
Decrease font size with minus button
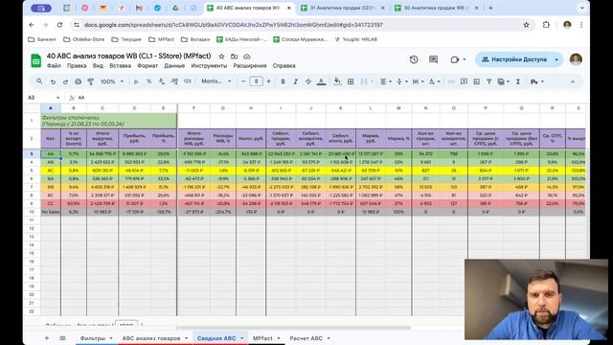[243, 81]
